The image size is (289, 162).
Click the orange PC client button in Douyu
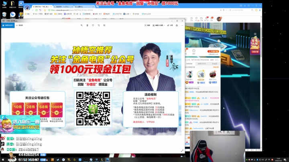pos(213,51)
